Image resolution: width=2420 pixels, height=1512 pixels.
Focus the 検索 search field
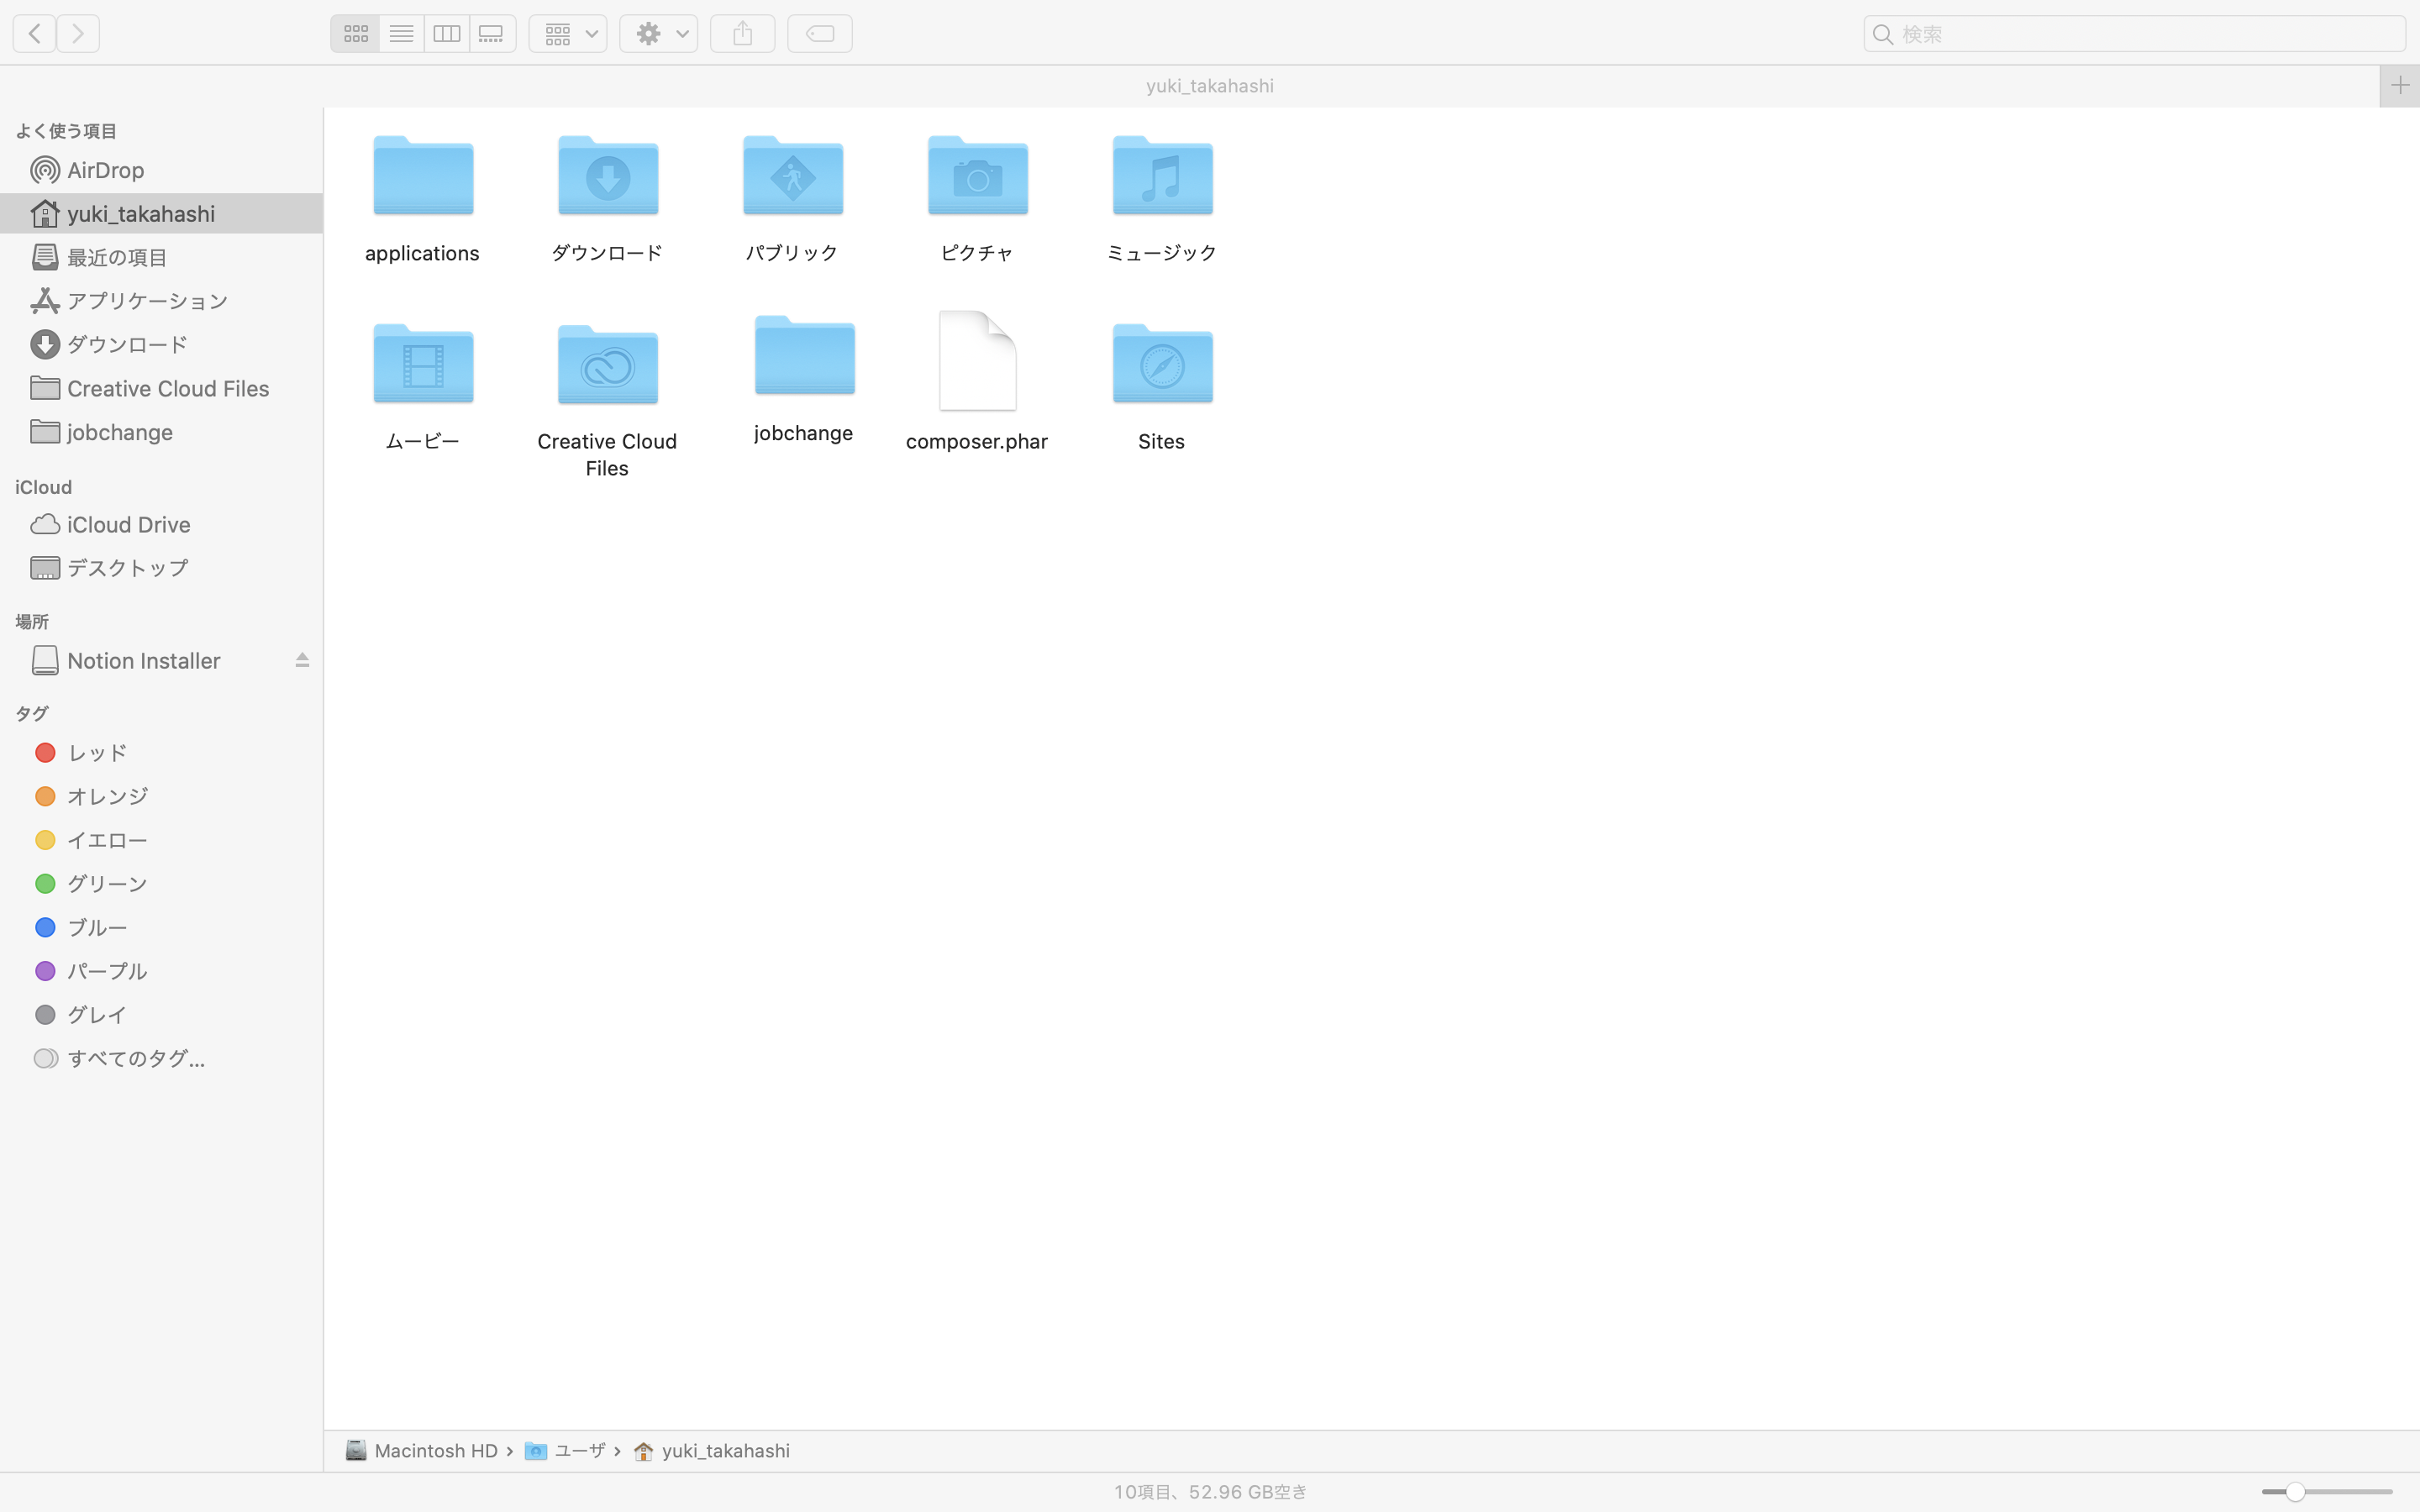pyautogui.click(x=2134, y=33)
